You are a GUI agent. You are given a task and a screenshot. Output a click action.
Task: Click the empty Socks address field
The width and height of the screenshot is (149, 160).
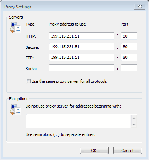82,68
